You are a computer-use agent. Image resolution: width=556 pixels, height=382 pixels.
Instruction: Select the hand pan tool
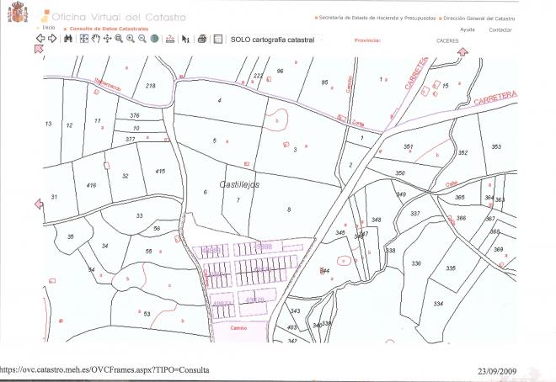[x=96, y=39]
